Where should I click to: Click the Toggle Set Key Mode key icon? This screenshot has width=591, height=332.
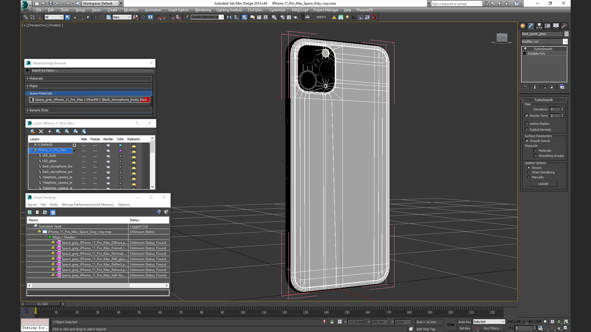click(x=451, y=325)
